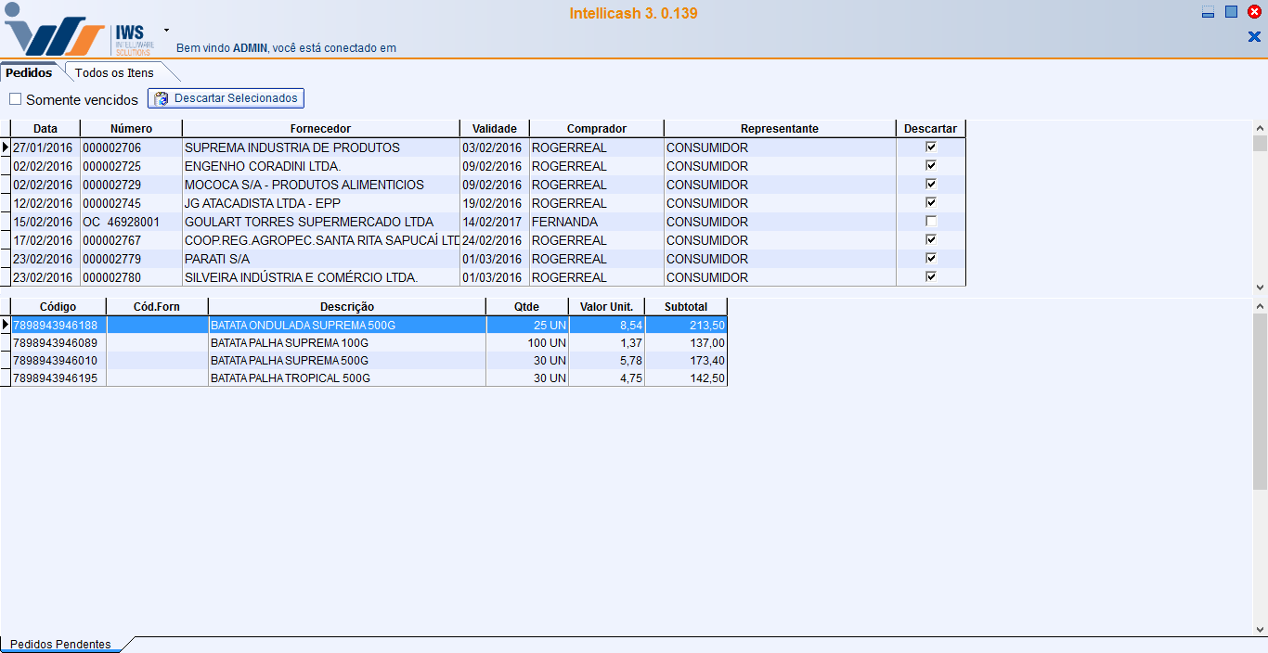
Task: Click down arrow of orders grid scrollbar
Action: [1260, 288]
